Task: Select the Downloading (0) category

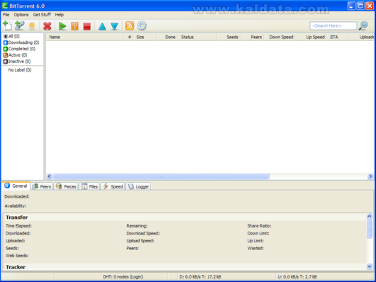Action: (x=21, y=43)
